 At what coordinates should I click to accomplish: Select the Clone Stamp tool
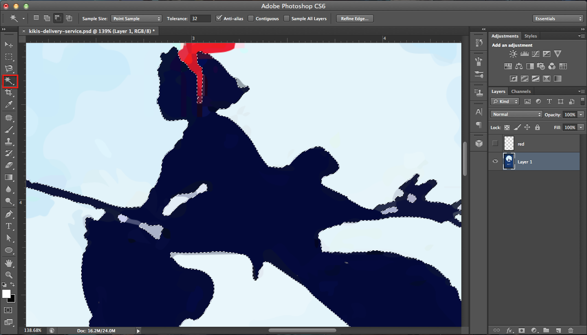(9, 141)
